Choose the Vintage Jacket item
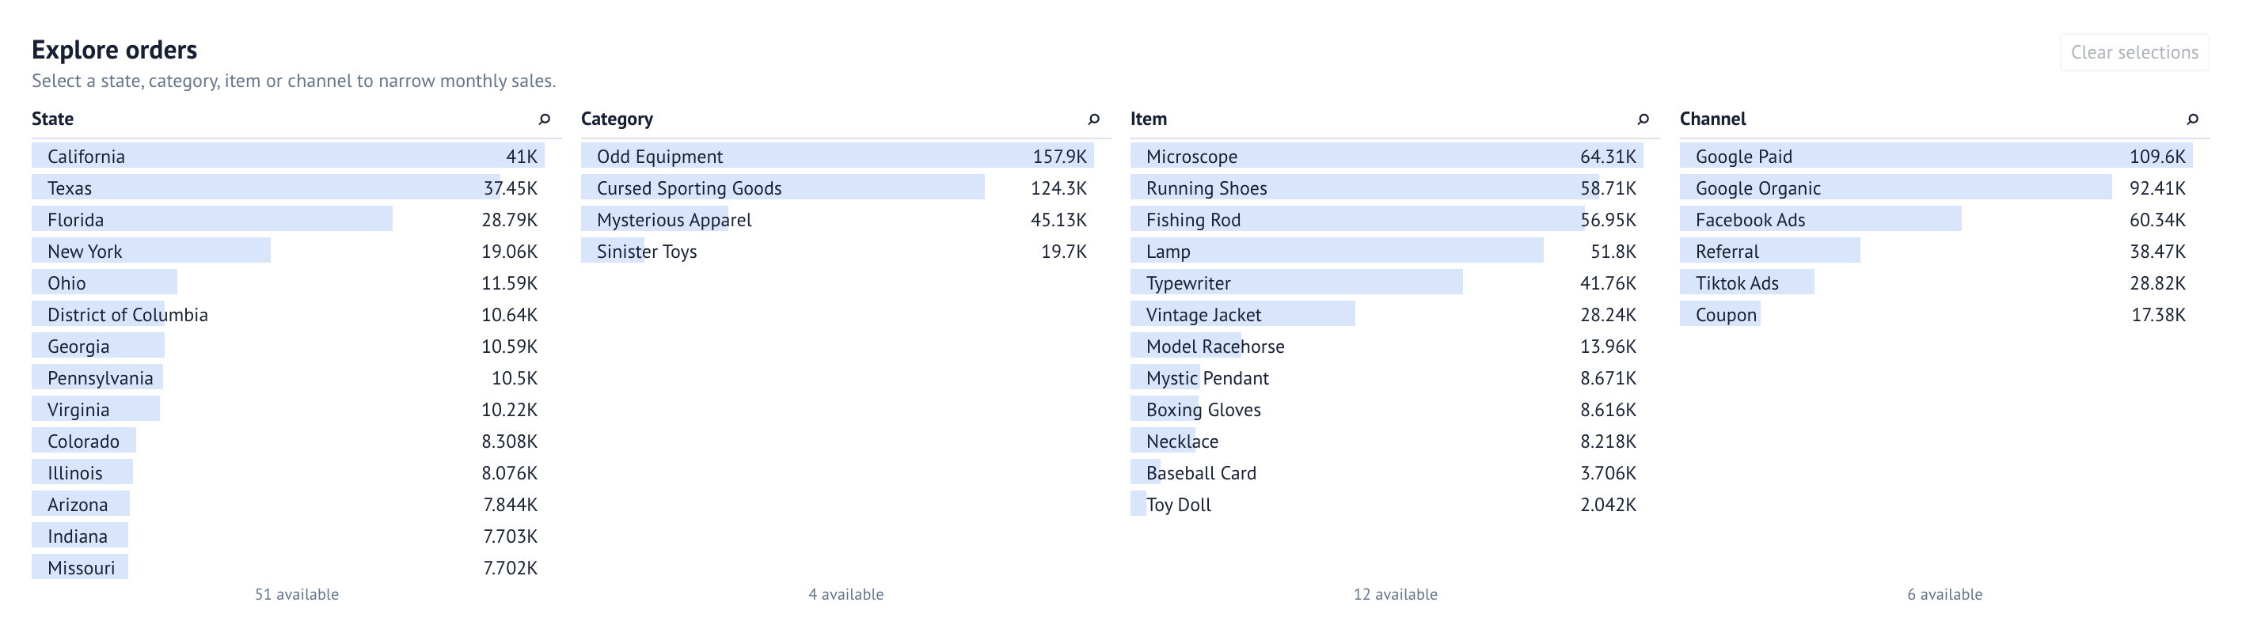This screenshot has height=644, width=2242. click(1386, 315)
